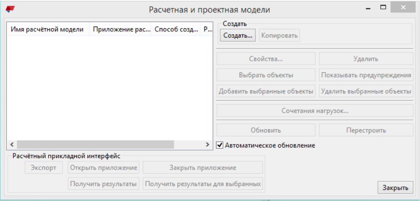Screen dimensions: 420x201
Task: Click the Закрыть button
Action: 395,188
